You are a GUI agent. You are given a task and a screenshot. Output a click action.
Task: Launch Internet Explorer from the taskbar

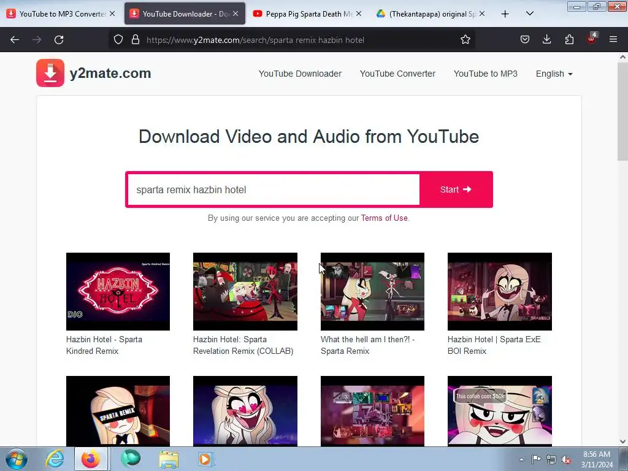[x=55, y=459]
